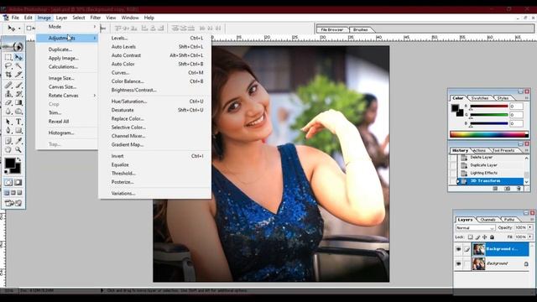Select the Clone Stamp tool

[x=8, y=93]
